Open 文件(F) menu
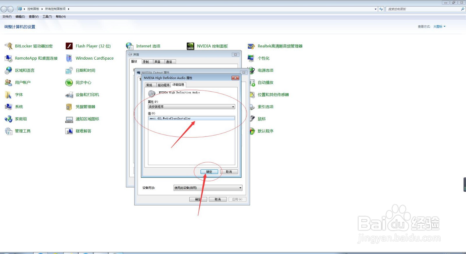This screenshot has width=466, height=254. 7,17
